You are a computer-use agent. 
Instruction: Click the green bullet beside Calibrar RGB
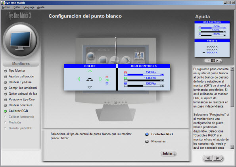click(x=6, y=111)
